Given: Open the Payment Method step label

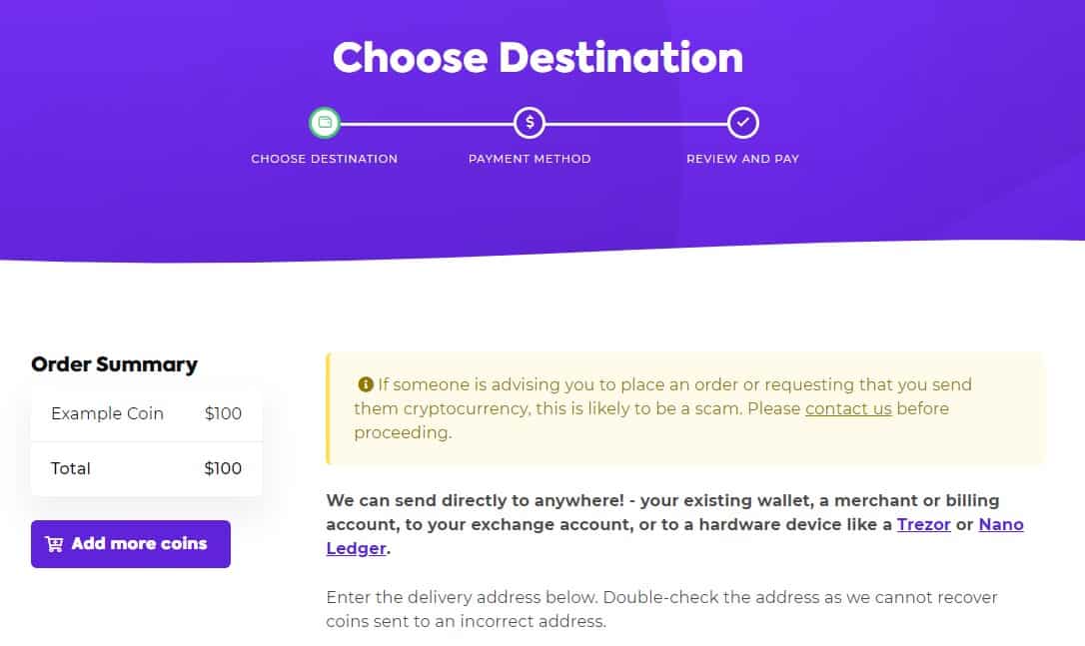Looking at the screenshot, I should [530, 158].
